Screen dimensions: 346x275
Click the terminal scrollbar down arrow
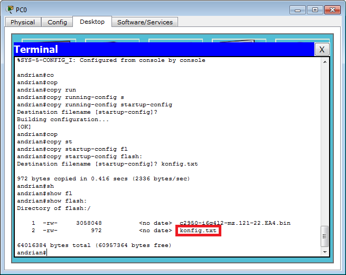coord(325,252)
